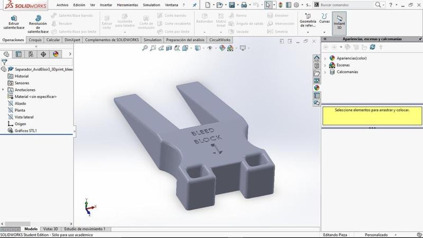Open the Herramientas menu

pyautogui.click(x=127, y=5)
